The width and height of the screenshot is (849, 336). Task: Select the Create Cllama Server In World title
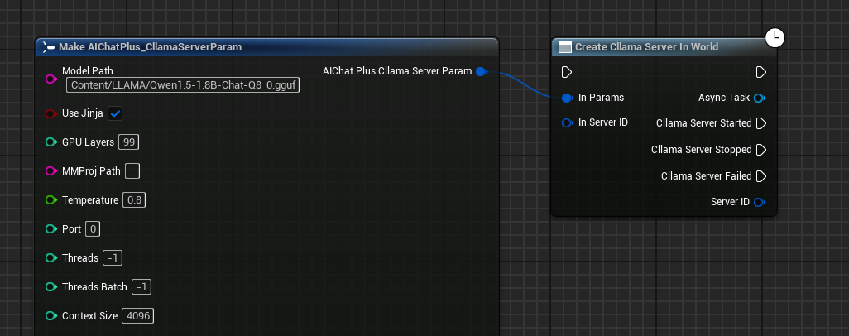(646, 47)
